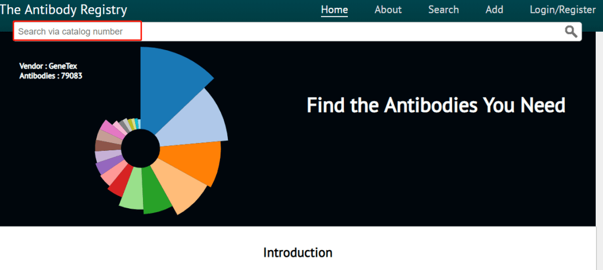Click the Find the Antibodies You Need heading
The image size is (603, 270).
point(436,105)
